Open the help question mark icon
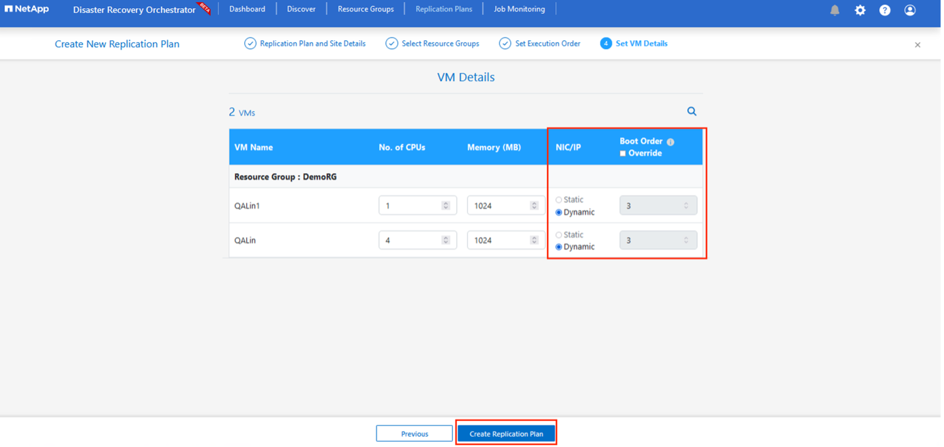This screenshot has height=447, width=944. pos(885,10)
